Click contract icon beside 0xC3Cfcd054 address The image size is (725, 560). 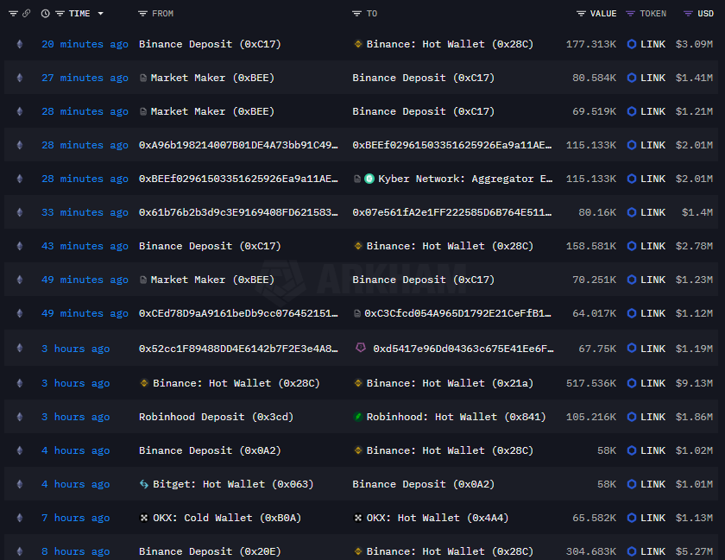pos(357,313)
